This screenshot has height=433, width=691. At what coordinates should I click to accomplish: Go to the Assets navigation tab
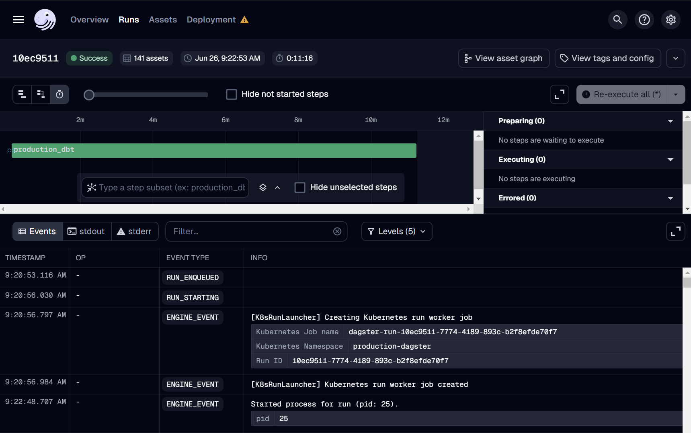click(162, 20)
